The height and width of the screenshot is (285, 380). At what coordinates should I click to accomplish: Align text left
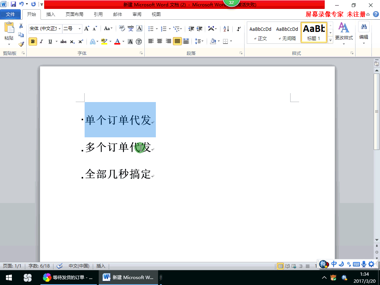151,42
